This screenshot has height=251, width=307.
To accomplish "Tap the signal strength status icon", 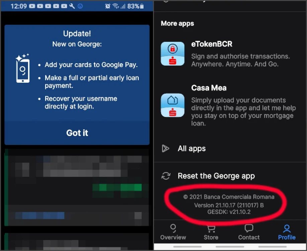I will [123, 6].
